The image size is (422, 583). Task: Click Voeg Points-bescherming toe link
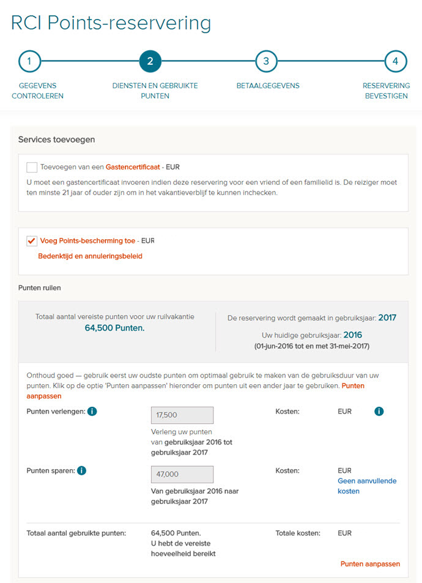pyautogui.click(x=87, y=241)
